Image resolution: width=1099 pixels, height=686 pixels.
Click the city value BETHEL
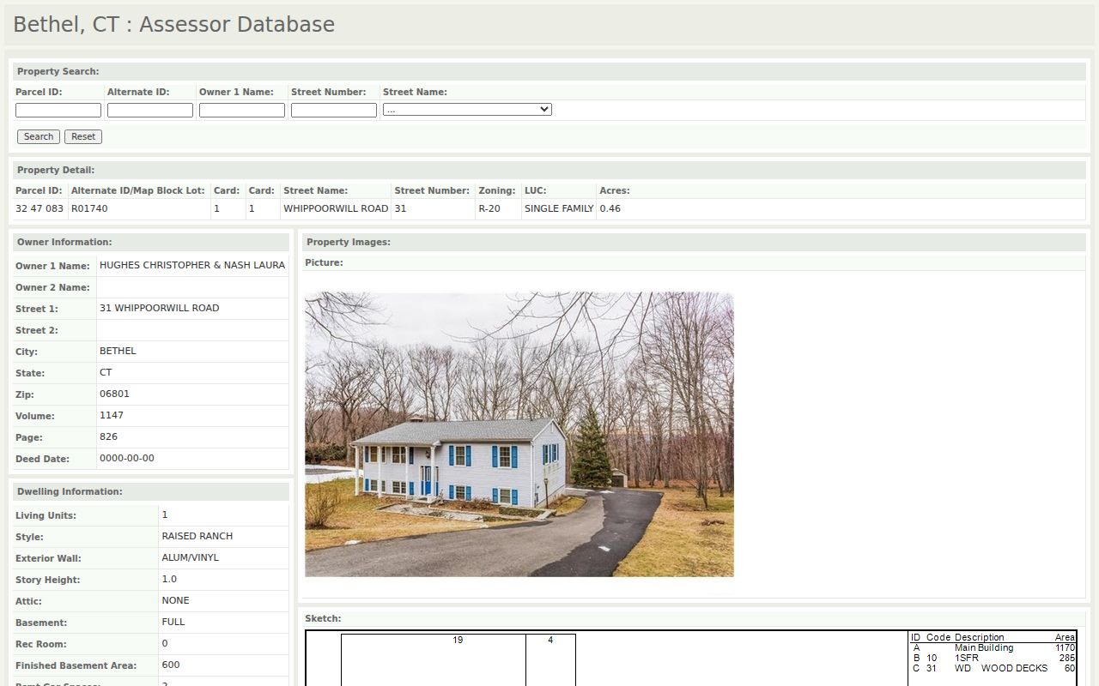[x=118, y=352]
